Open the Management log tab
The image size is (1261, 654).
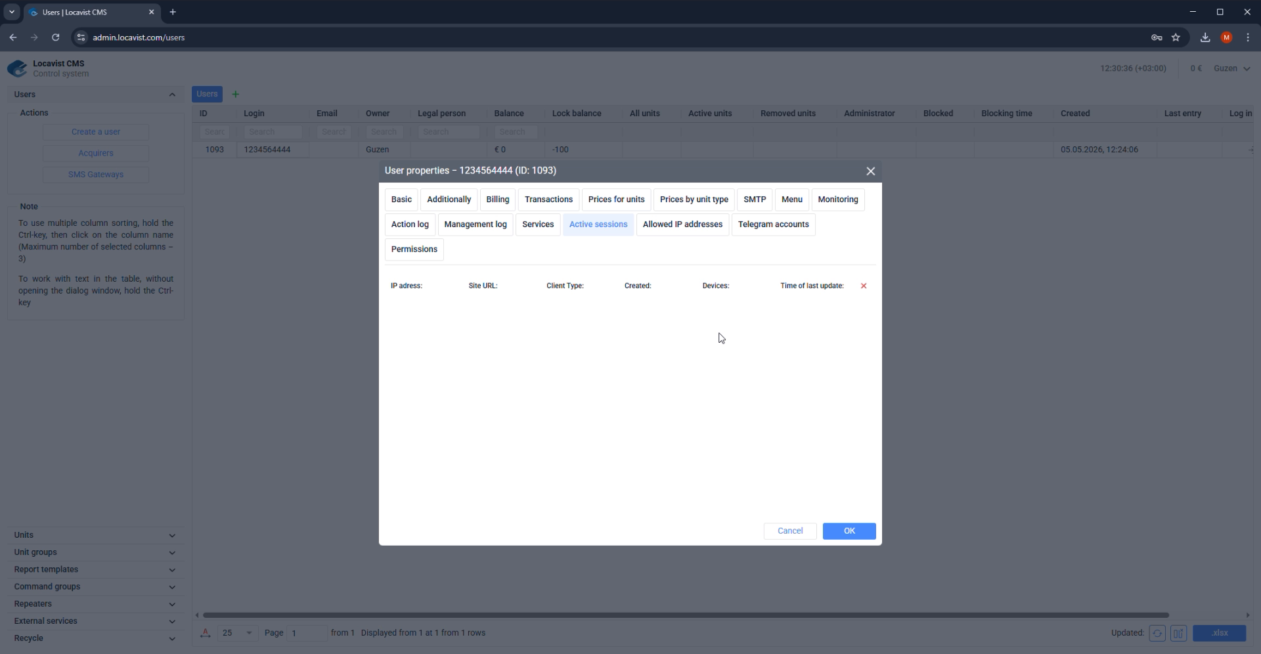pyautogui.click(x=475, y=225)
